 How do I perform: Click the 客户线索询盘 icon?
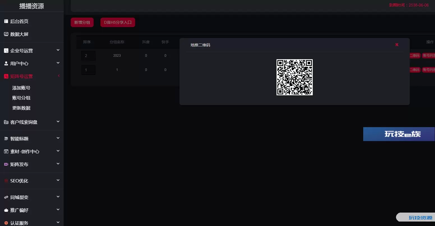pos(6,122)
